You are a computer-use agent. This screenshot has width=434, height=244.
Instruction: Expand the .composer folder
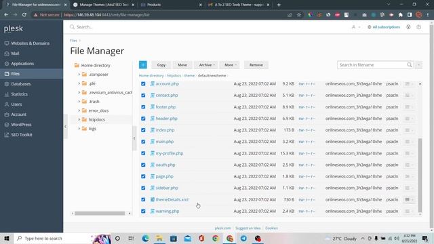coord(79,75)
